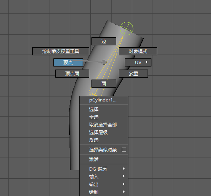The image size is (211, 196).
Task: Open the UV marking menu item
Action: pyautogui.click(x=138, y=62)
